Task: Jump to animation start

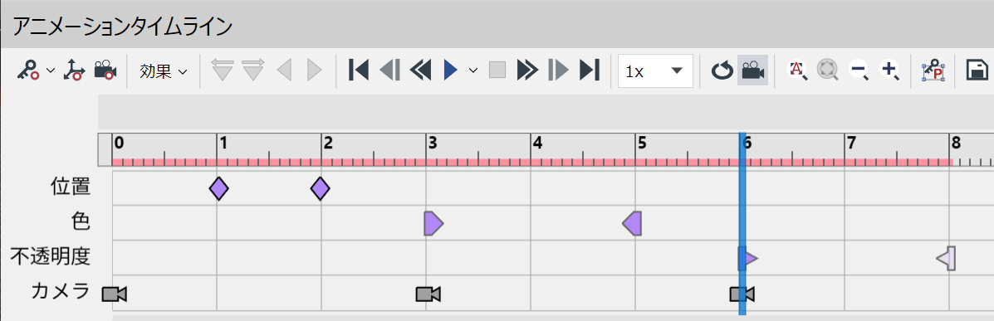Action: 359,70
